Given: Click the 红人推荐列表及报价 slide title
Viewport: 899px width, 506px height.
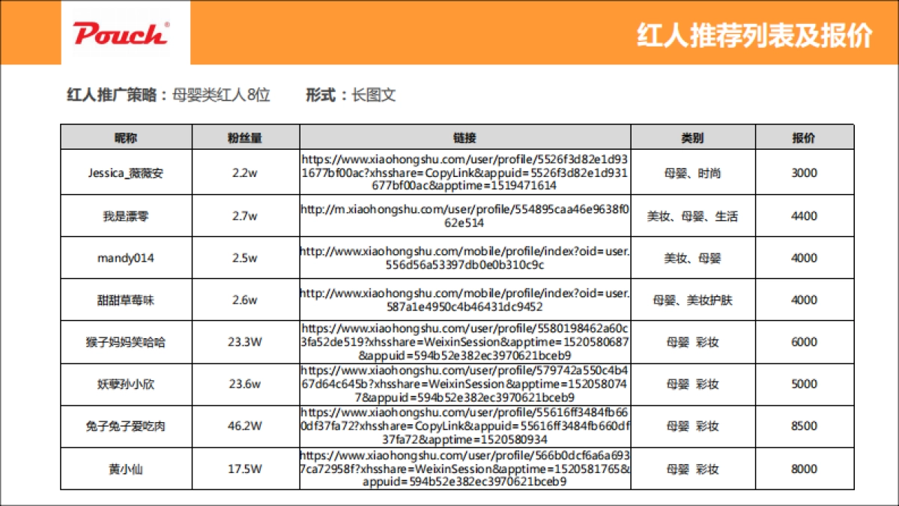Looking at the screenshot, I should pyautogui.click(x=754, y=35).
